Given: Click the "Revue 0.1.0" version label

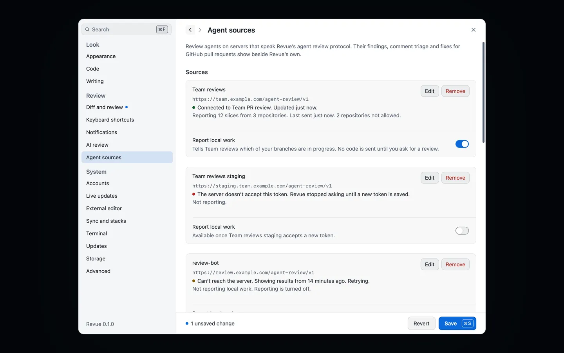Looking at the screenshot, I should click(100, 324).
